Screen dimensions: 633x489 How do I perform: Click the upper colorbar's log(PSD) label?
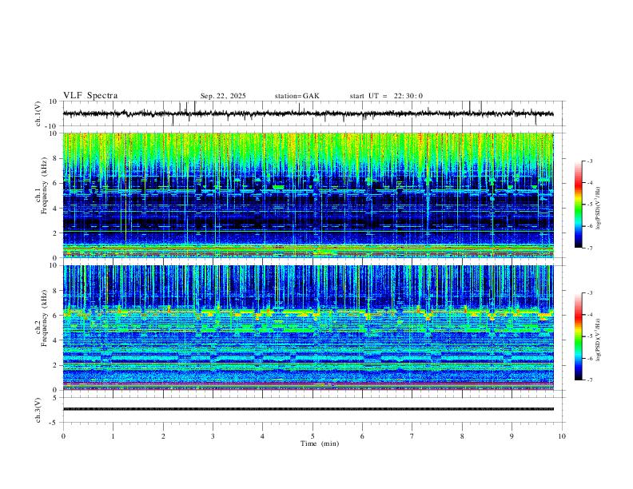(599, 208)
